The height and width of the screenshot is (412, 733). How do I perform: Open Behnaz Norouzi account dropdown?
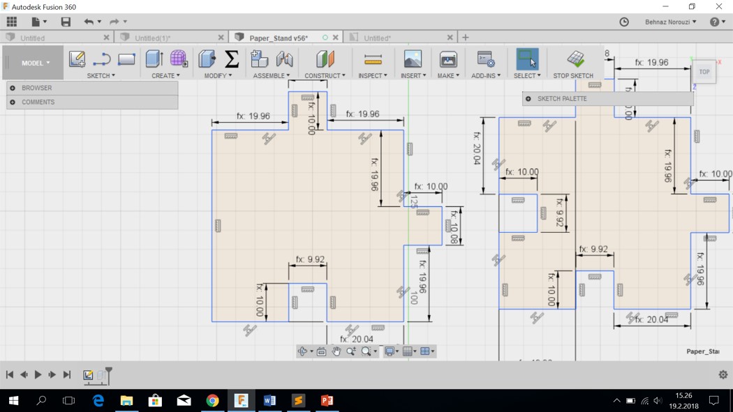click(x=670, y=22)
